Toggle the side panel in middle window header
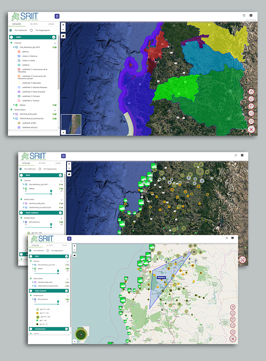Screen dimensions: 266x361 pyautogui.click(x=63, y=156)
